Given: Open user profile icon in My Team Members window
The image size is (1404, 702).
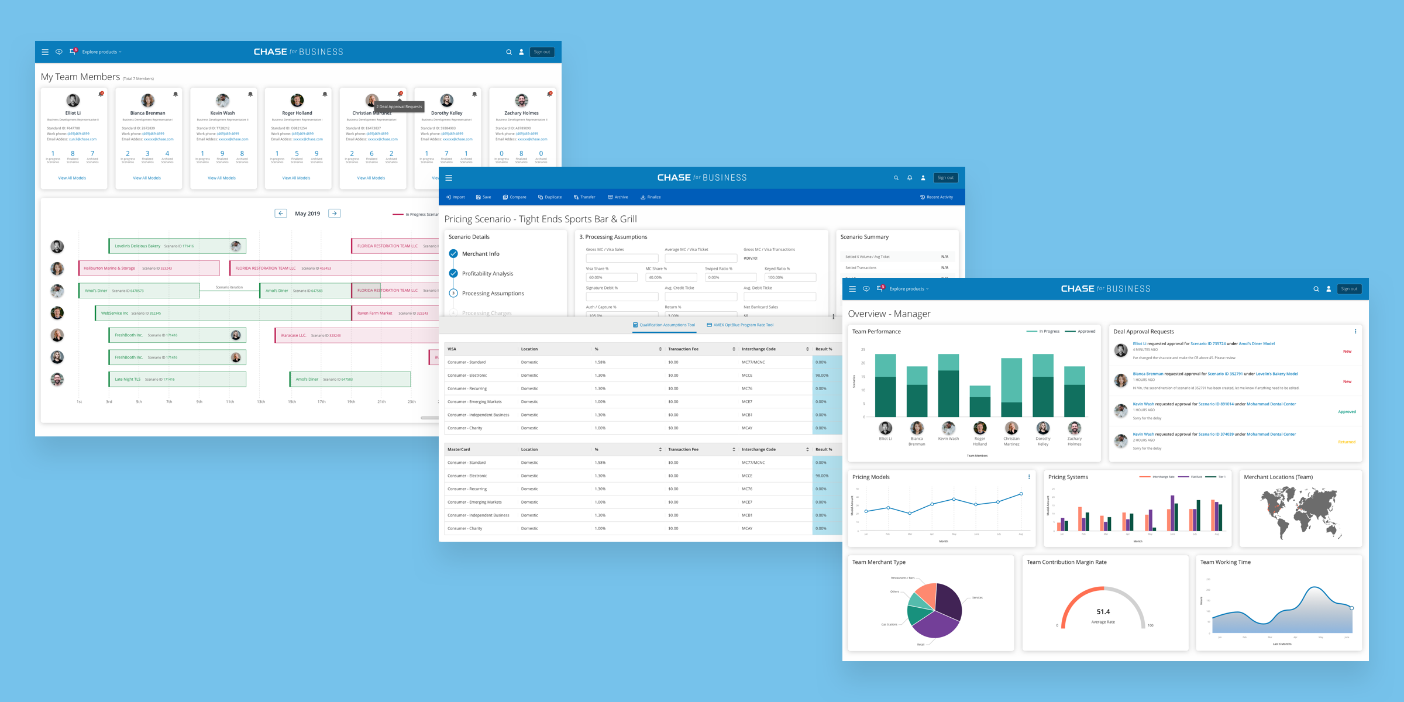Looking at the screenshot, I should 521,52.
